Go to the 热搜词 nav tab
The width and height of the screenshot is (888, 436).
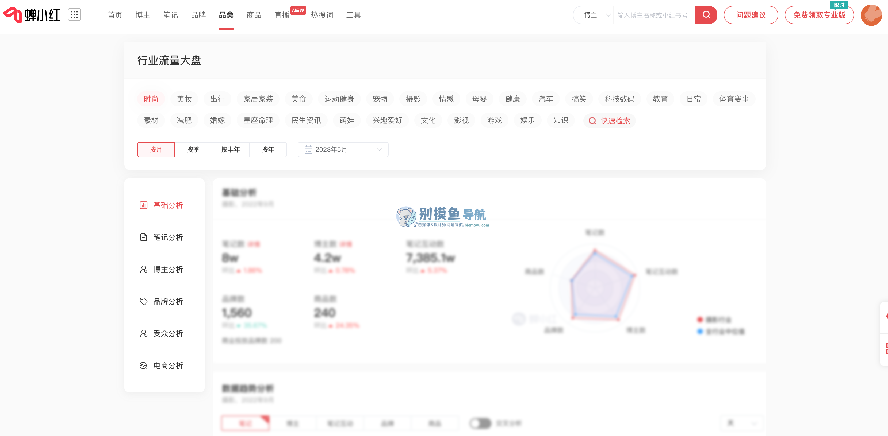pyautogui.click(x=321, y=15)
